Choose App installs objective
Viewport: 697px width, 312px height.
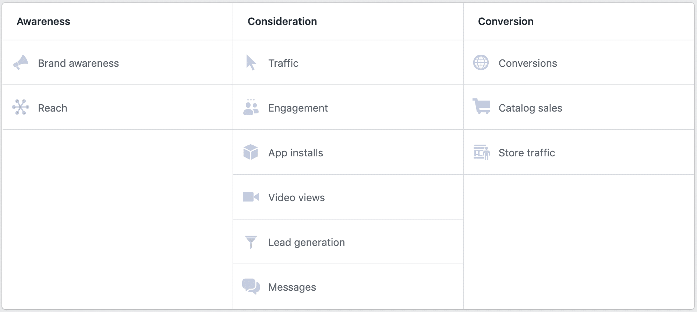pos(348,152)
